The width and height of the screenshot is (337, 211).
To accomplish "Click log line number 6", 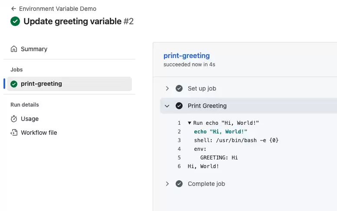I will 179,166.
